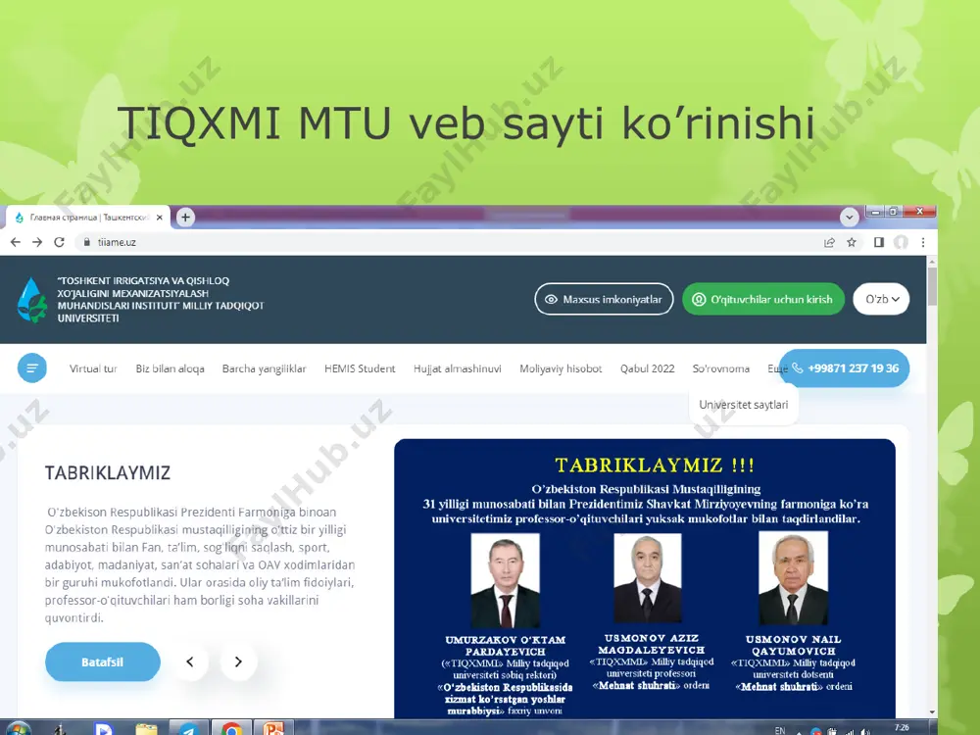This screenshot has width=980, height=735.
Task: Show previous slide with left arrow
Action: pos(190,661)
